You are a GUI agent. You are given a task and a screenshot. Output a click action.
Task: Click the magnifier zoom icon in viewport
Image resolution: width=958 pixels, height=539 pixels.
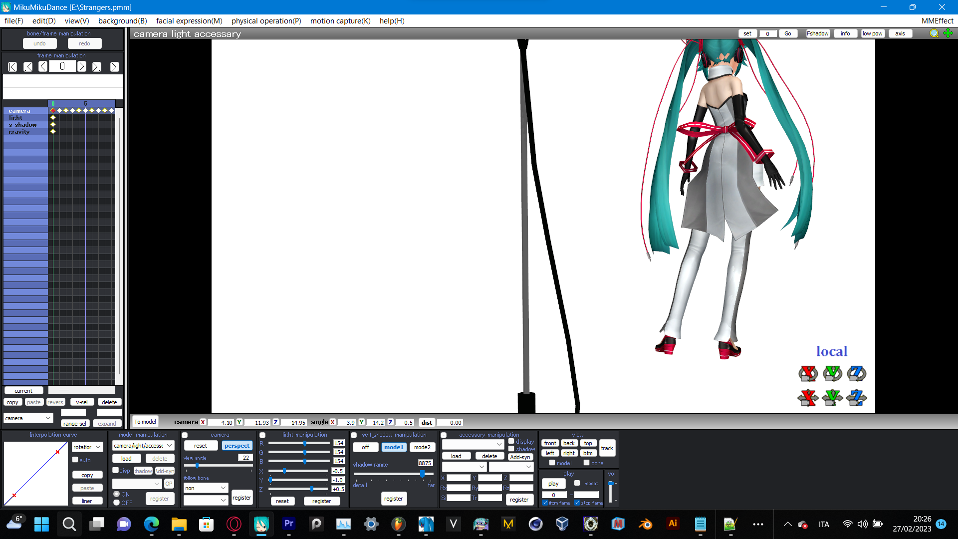(934, 33)
